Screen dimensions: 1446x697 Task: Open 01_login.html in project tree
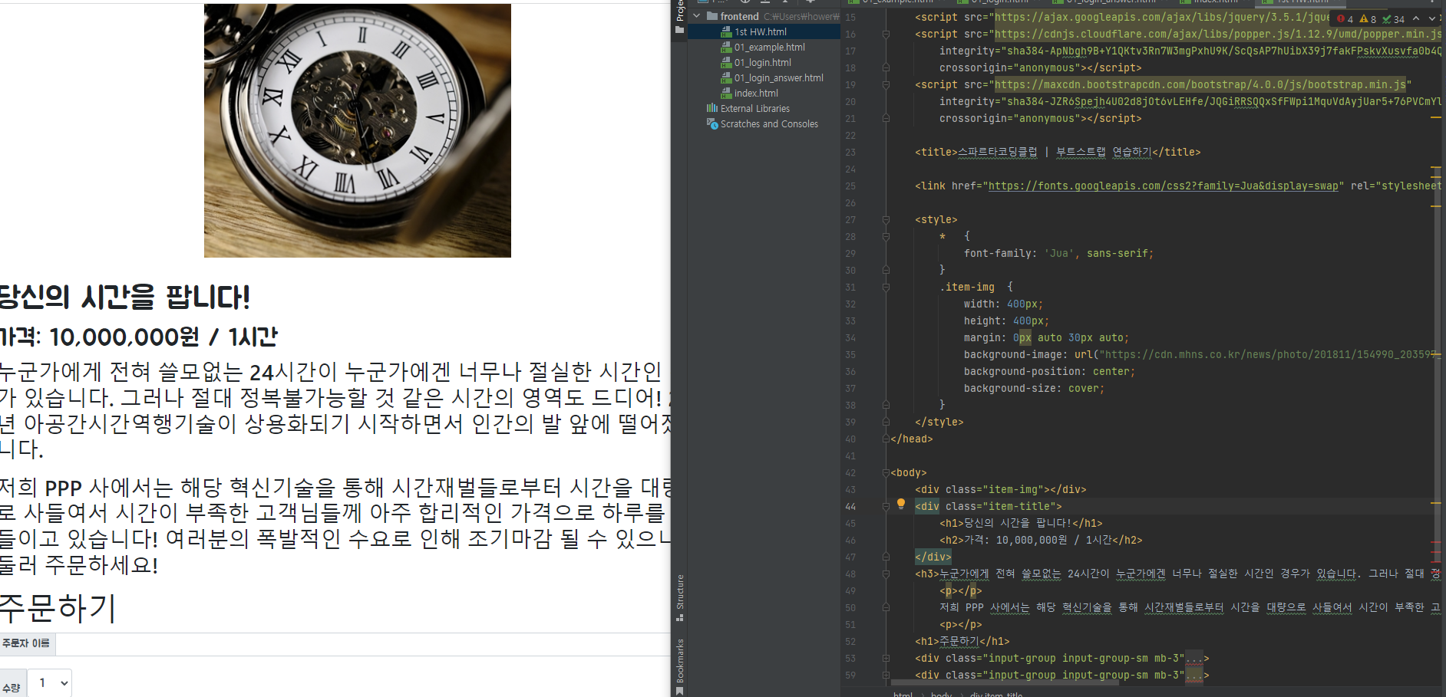click(x=763, y=63)
